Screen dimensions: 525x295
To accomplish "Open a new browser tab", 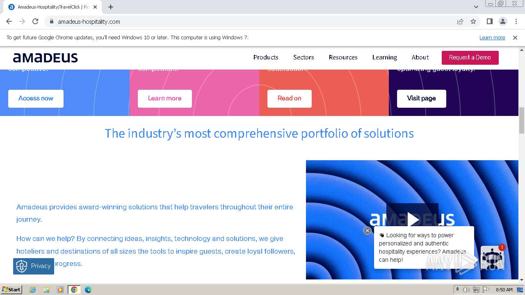I will click(x=111, y=7).
